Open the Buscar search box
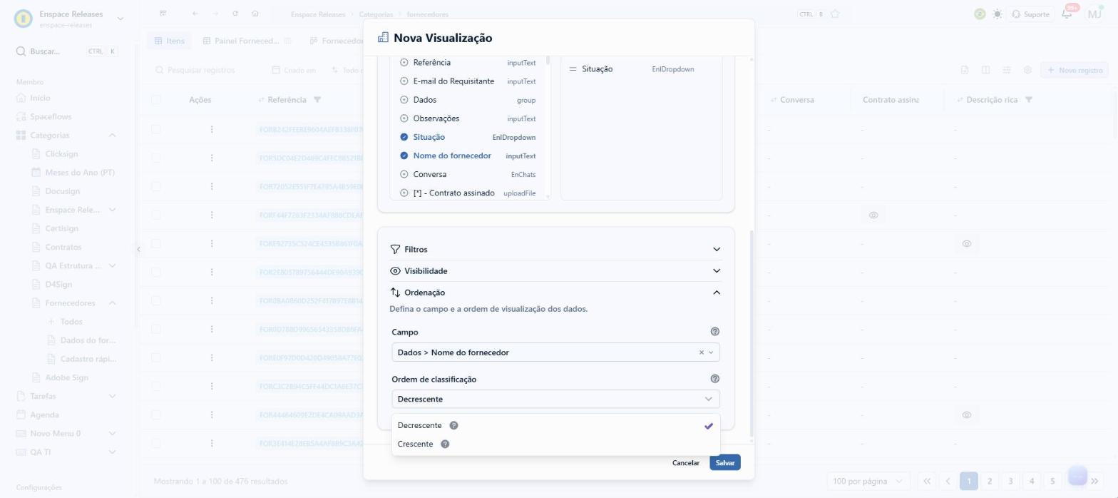The width and height of the screenshot is (1118, 498). [66, 51]
